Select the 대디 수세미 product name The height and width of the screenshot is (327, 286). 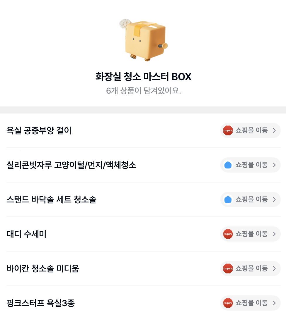pos(26,234)
